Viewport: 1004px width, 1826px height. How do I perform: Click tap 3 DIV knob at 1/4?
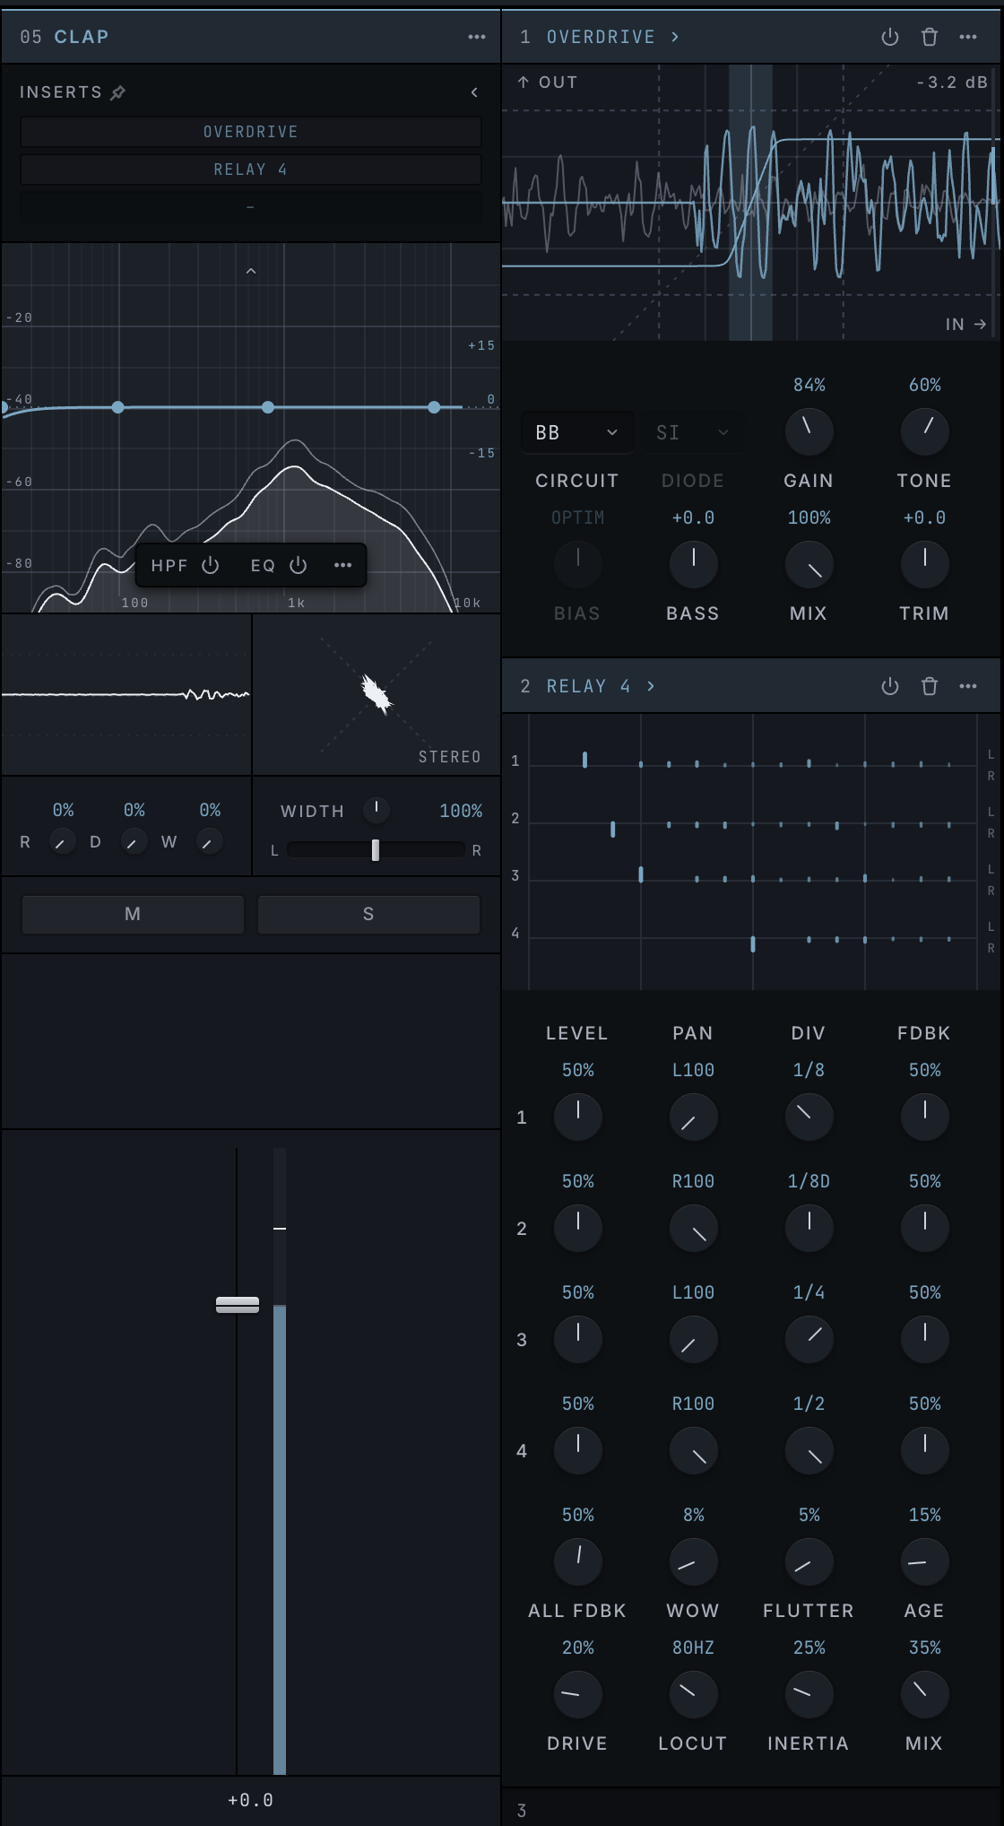tap(809, 1339)
